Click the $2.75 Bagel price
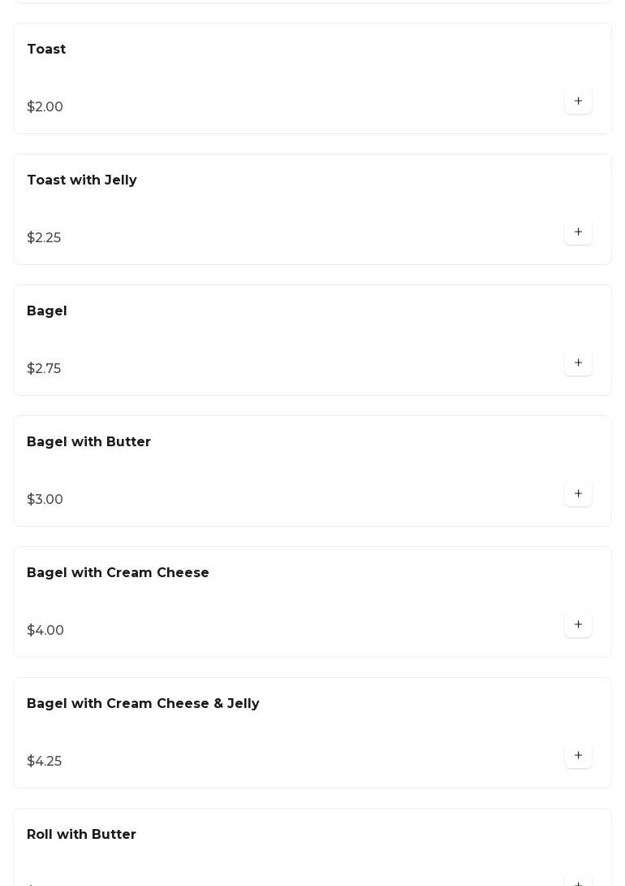 coord(44,368)
